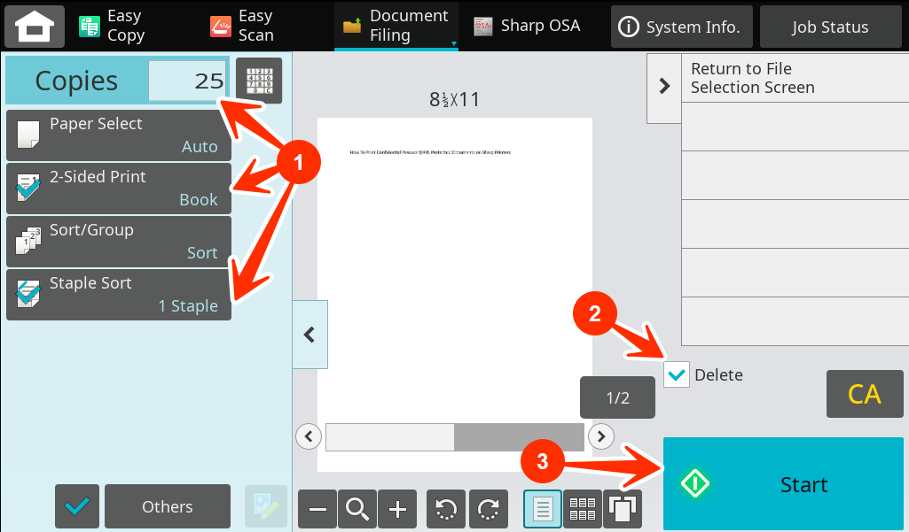This screenshot has height=532, width=909.
Task: Select the Paper Select option
Action: (118, 135)
